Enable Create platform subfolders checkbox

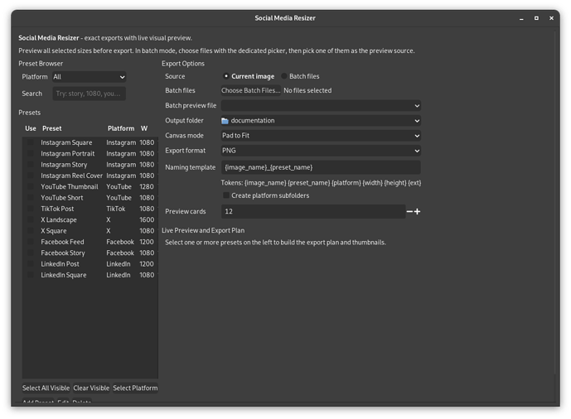(x=226, y=195)
